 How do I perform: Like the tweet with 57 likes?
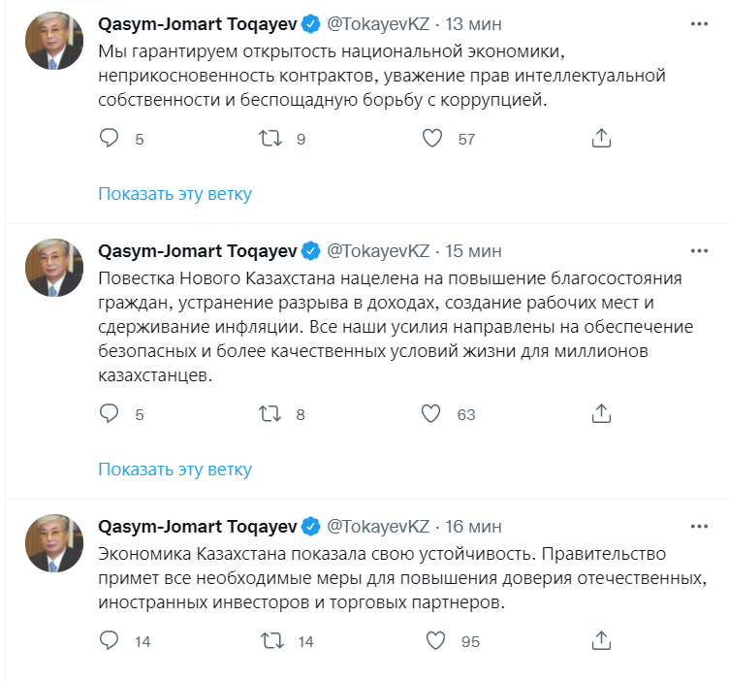432,139
